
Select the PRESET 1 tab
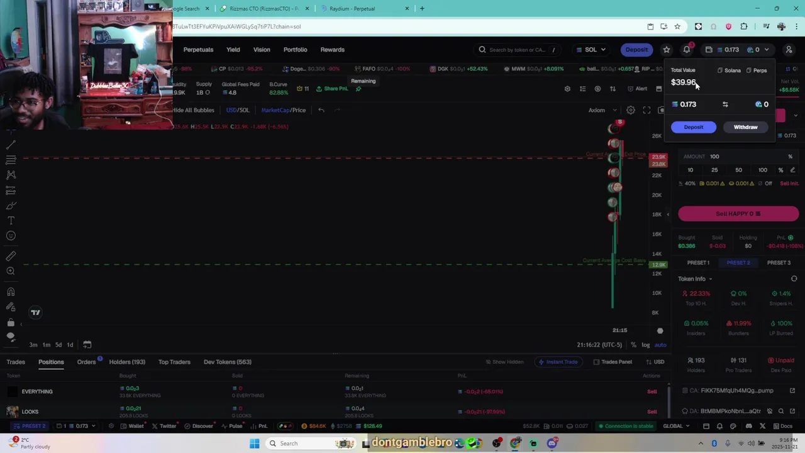point(698,262)
